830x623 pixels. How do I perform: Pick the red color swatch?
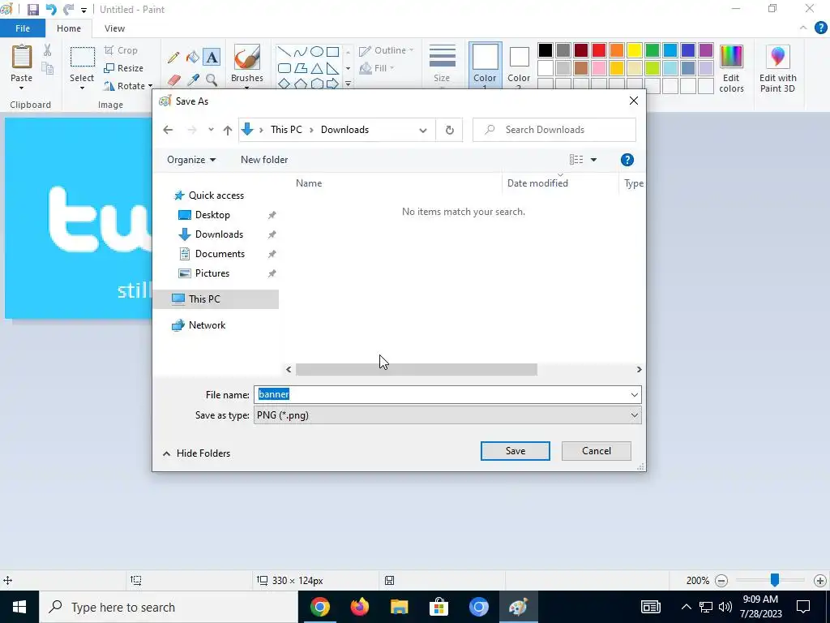599,50
